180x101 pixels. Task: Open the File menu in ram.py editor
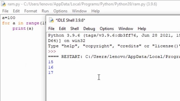click(x=5, y=11)
